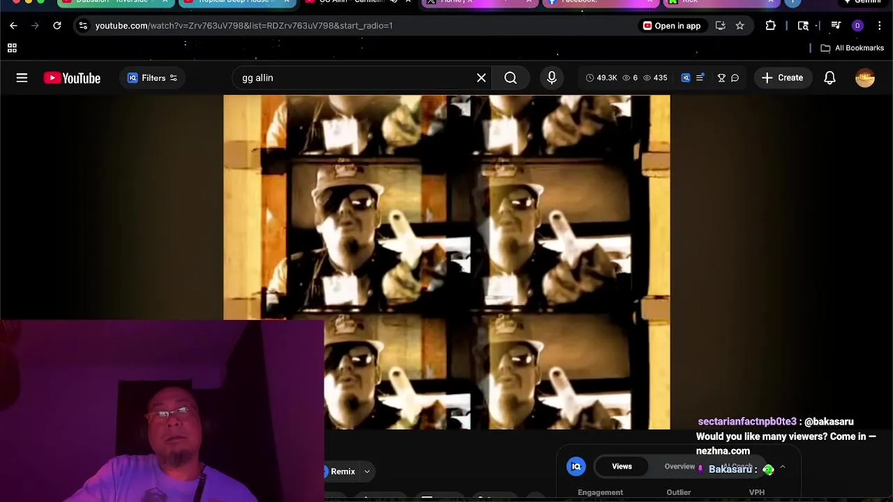Go back to the previous page
The width and height of the screenshot is (893, 502).
[x=13, y=26]
